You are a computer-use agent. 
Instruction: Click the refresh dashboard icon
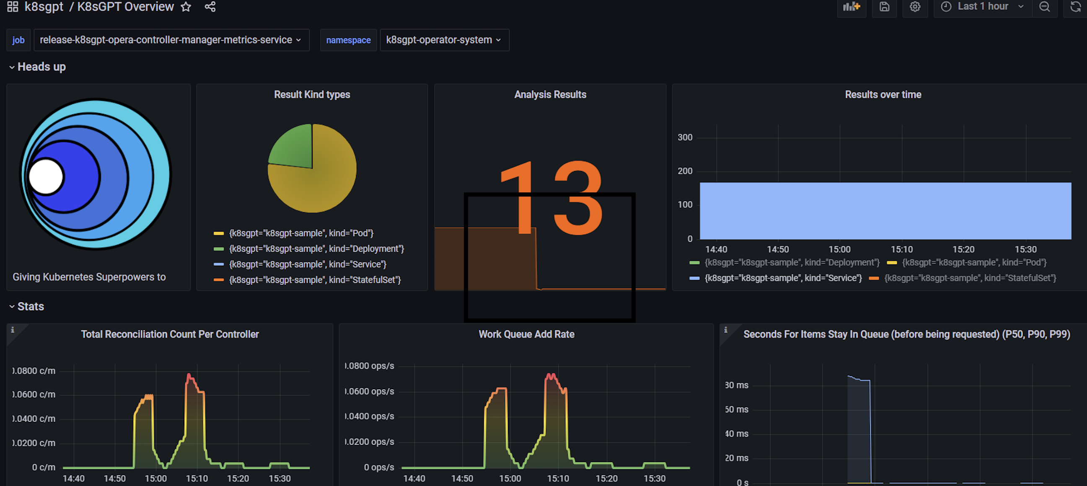click(1075, 7)
